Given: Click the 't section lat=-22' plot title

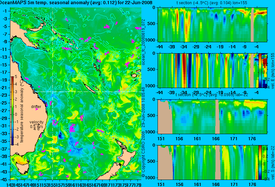Looking at the screenshot, I should coord(212,95).
